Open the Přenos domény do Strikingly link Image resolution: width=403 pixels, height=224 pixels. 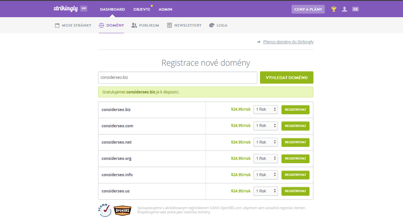click(x=288, y=42)
